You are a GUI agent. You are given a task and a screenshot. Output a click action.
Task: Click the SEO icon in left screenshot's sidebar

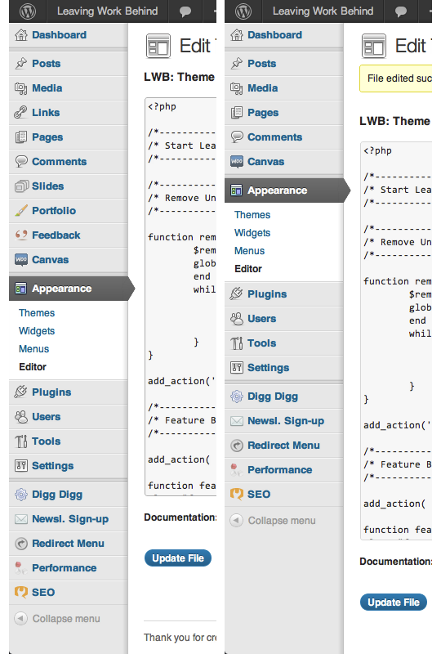[x=21, y=592]
